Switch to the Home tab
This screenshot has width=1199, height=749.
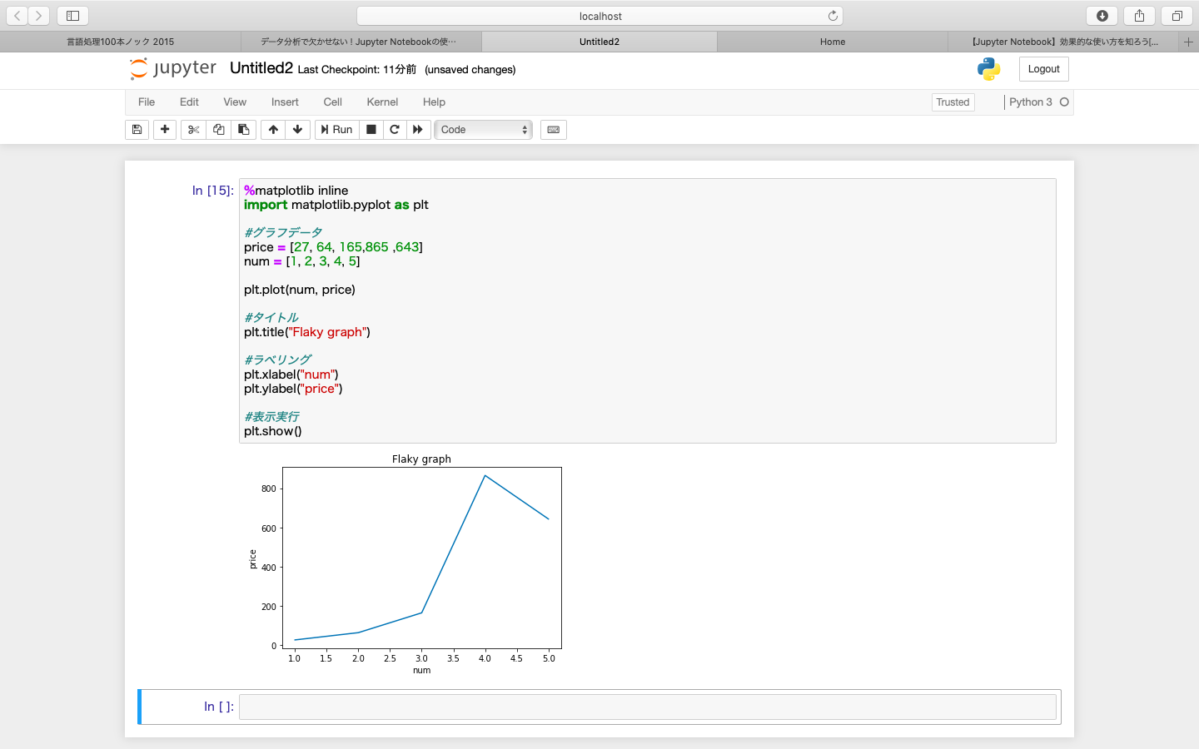pos(833,42)
